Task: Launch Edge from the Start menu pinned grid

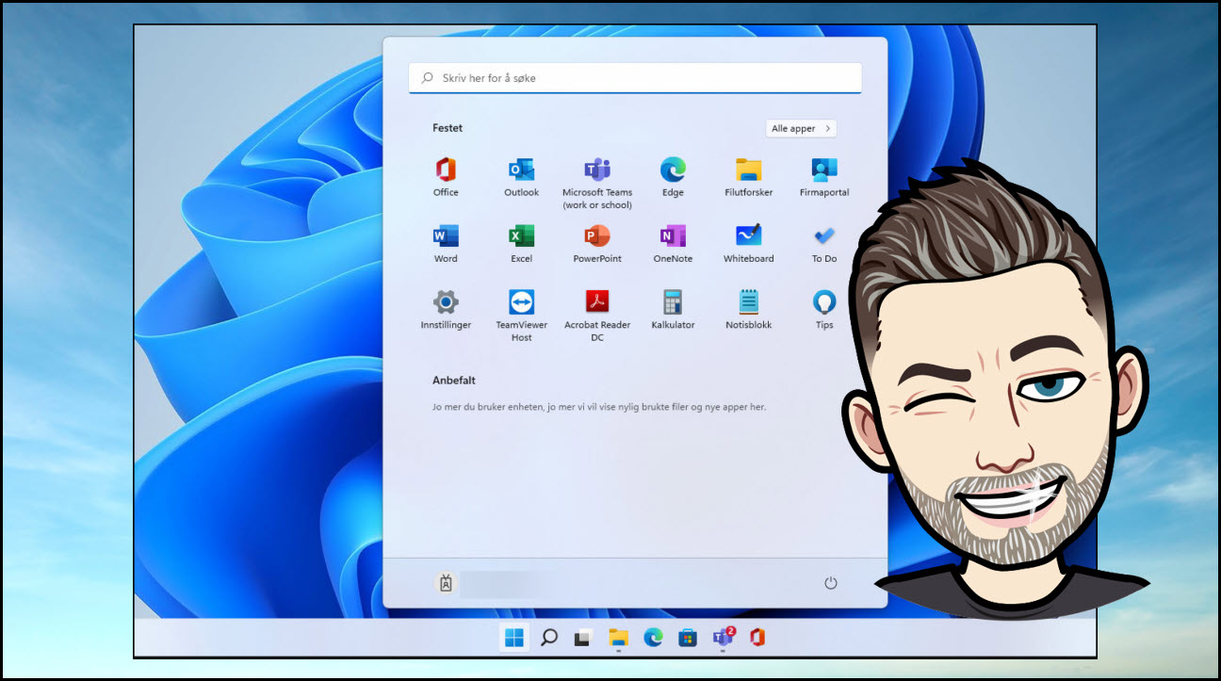Action: 673,177
